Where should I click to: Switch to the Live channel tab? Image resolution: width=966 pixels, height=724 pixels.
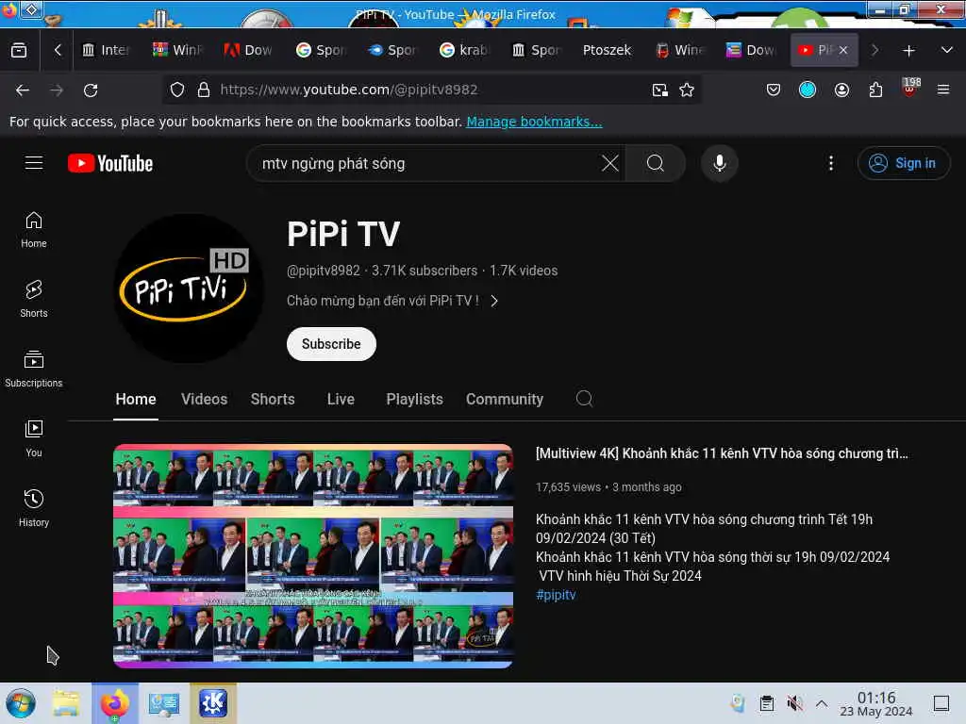(x=341, y=399)
